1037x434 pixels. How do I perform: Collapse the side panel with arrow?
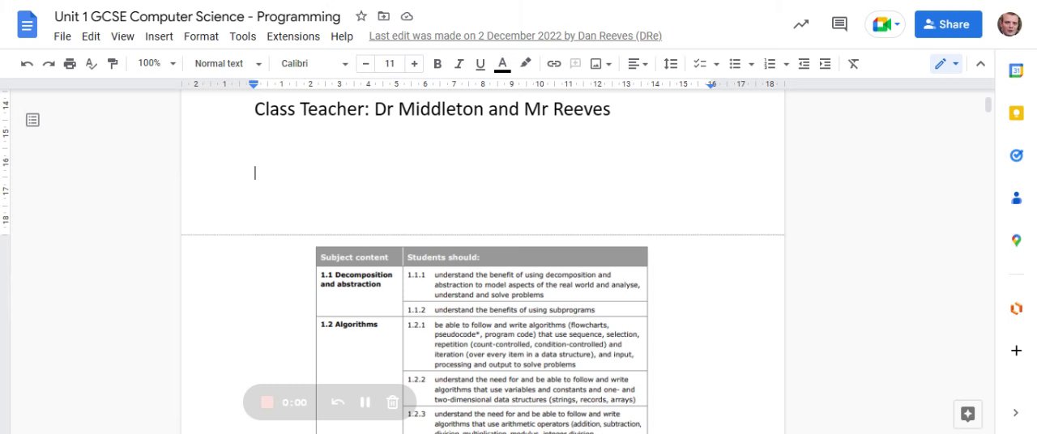coord(1016,413)
